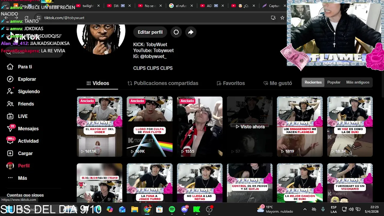
Task: Switch to Publicaciones compartidas tab
Action: (x=163, y=83)
